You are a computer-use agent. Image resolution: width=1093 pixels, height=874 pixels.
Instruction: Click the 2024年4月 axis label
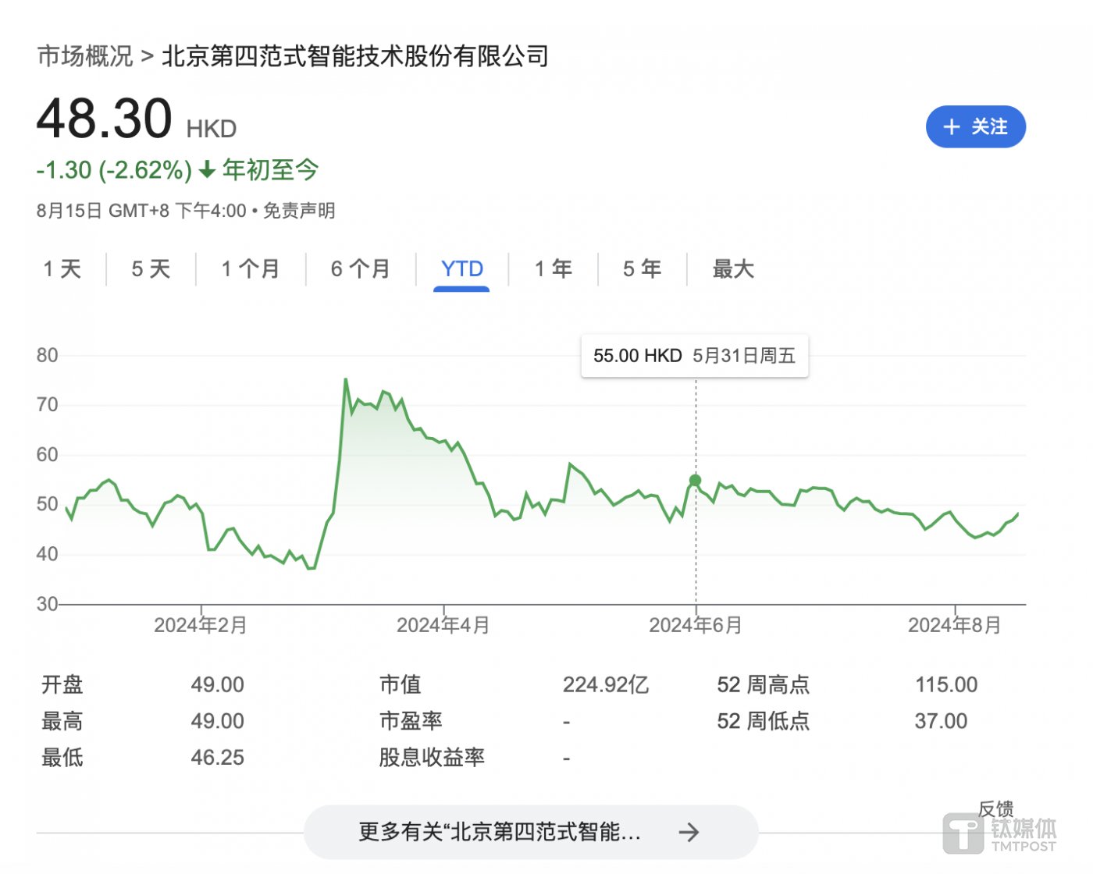click(x=443, y=625)
